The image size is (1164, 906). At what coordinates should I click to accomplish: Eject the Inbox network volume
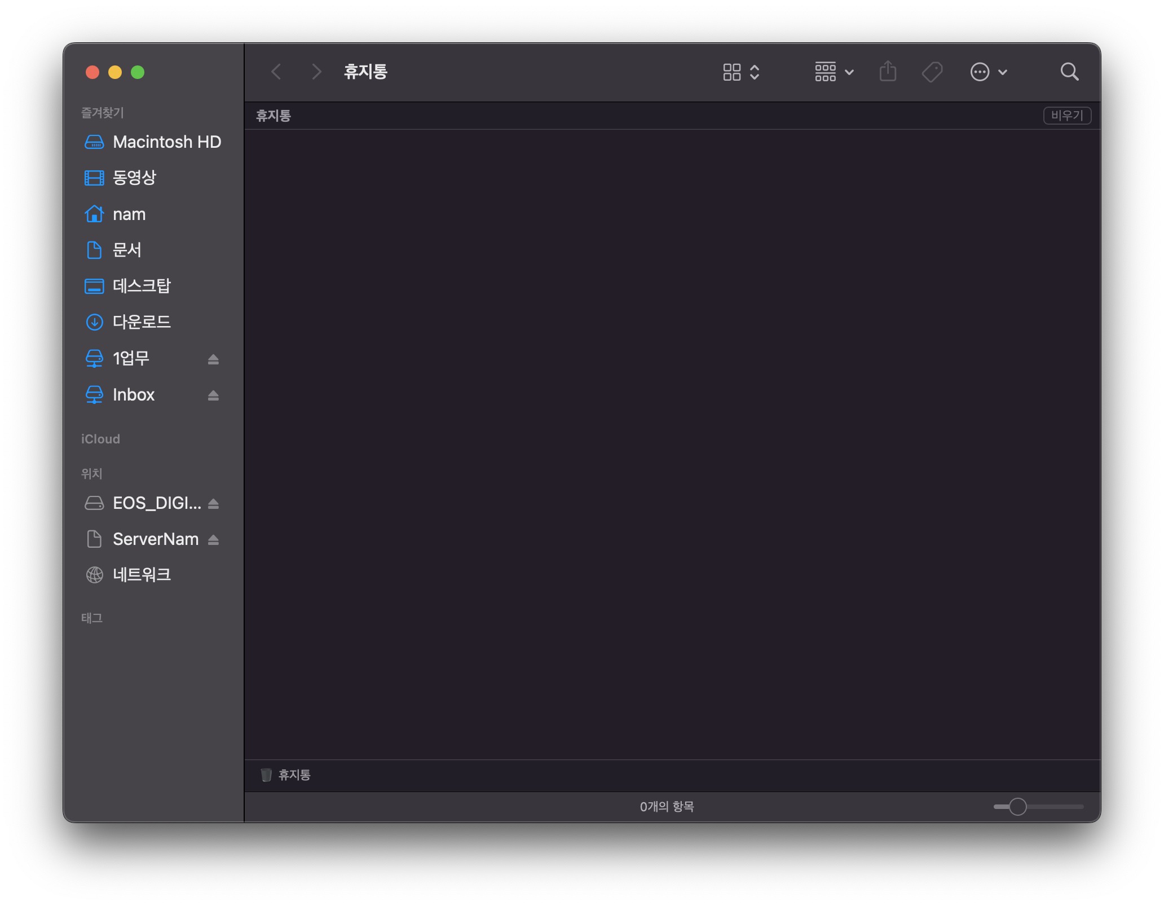213,395
